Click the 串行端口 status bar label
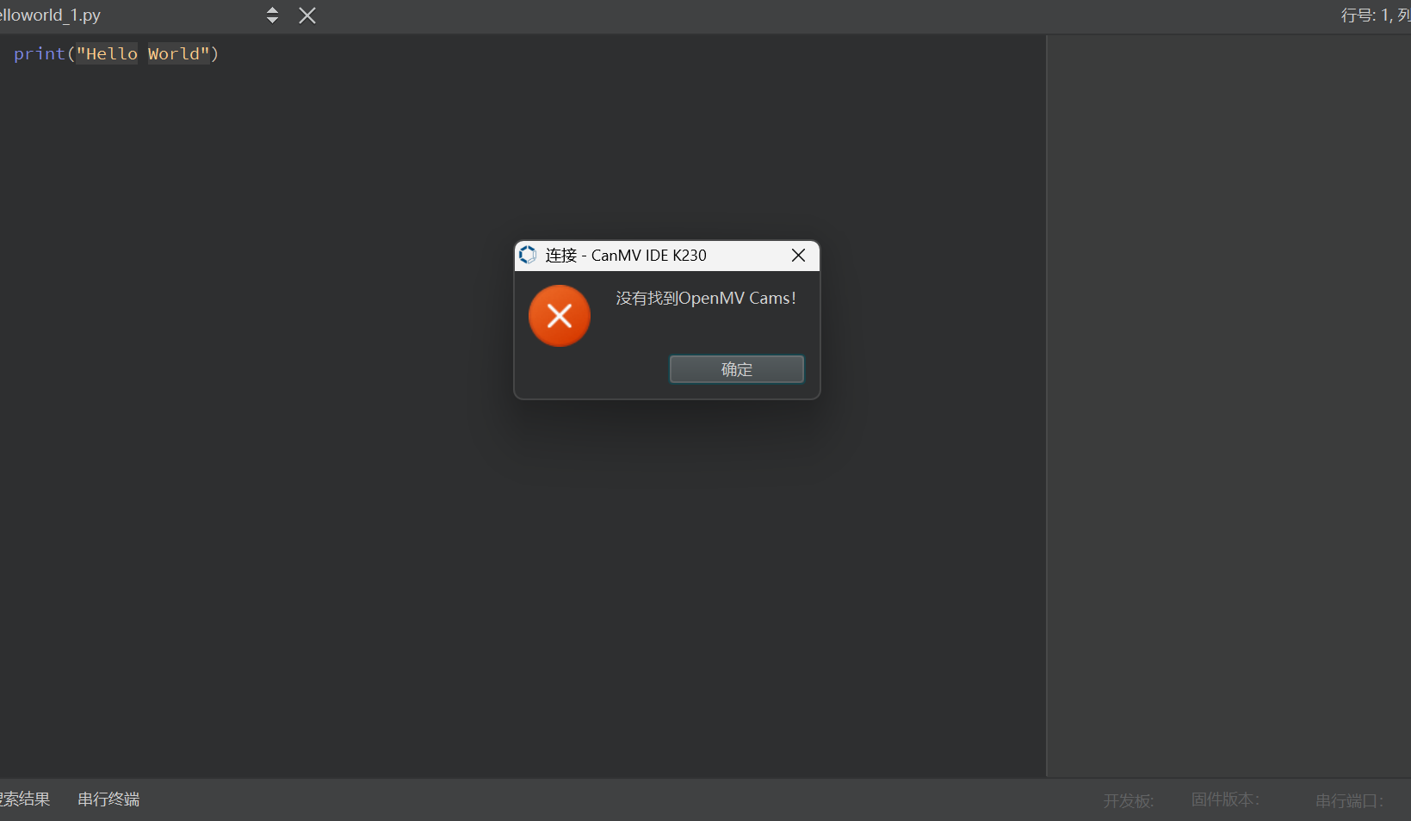Screen dimensions: 1411x821 pos(1349,800)
